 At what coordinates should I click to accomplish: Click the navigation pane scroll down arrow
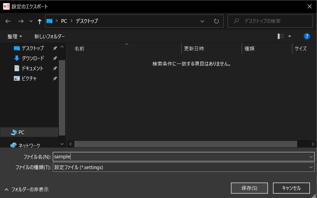point(62,144)
